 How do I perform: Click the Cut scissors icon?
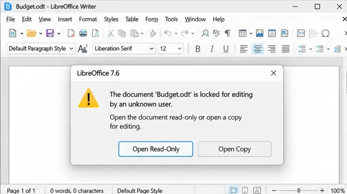(111, 33)
